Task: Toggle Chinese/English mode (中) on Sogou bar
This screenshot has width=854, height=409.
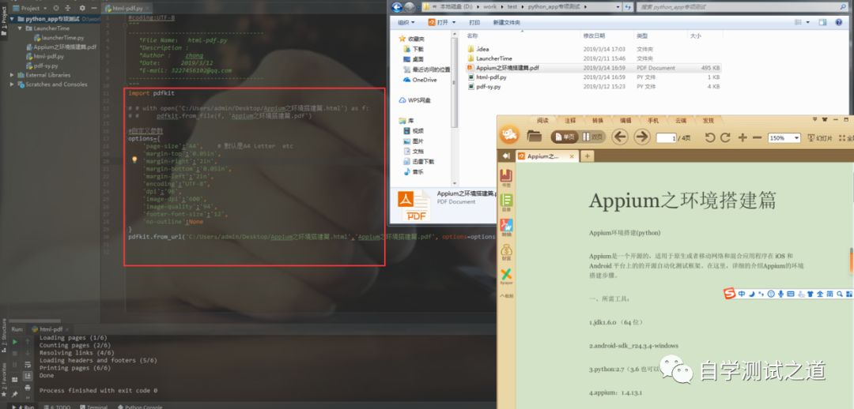Action: tap(742, 295)
